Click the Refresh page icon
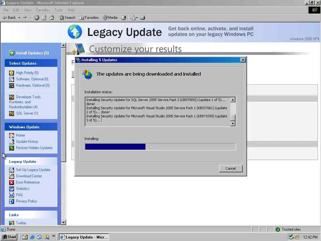 (x=44, y=18)
